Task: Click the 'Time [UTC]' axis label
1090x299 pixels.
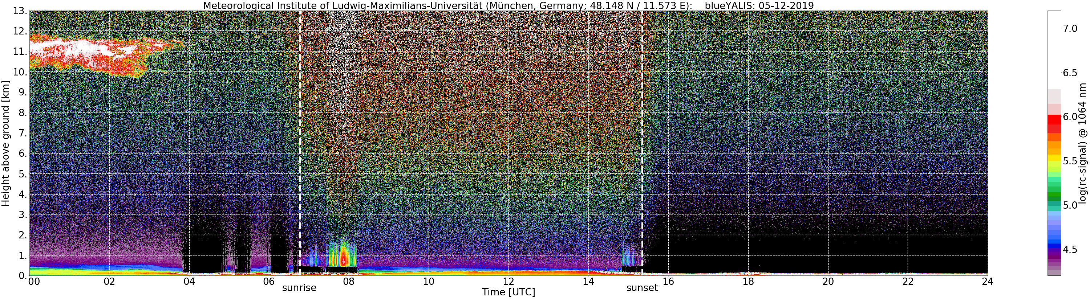Action: (508, 292)
